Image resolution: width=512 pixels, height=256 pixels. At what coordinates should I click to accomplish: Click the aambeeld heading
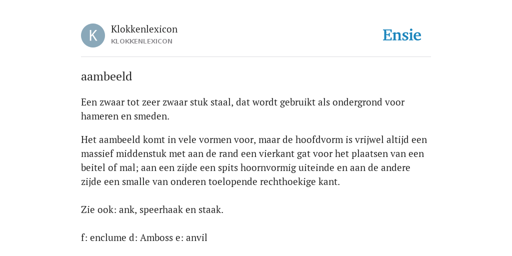(106, 76)
